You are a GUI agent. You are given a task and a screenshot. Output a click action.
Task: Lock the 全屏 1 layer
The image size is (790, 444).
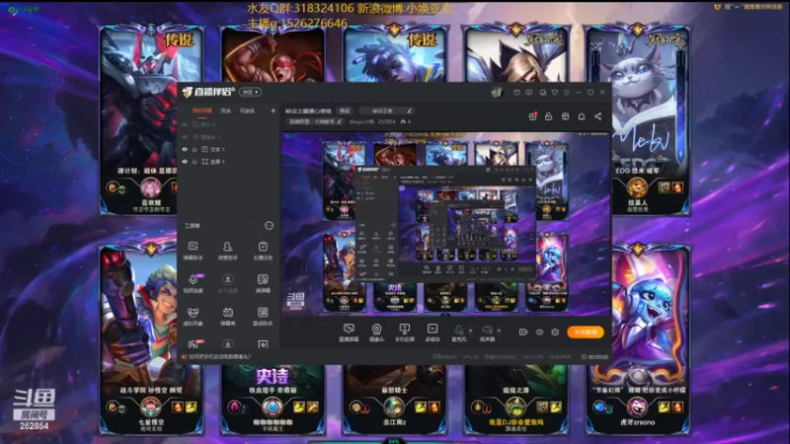coord(195,162)
